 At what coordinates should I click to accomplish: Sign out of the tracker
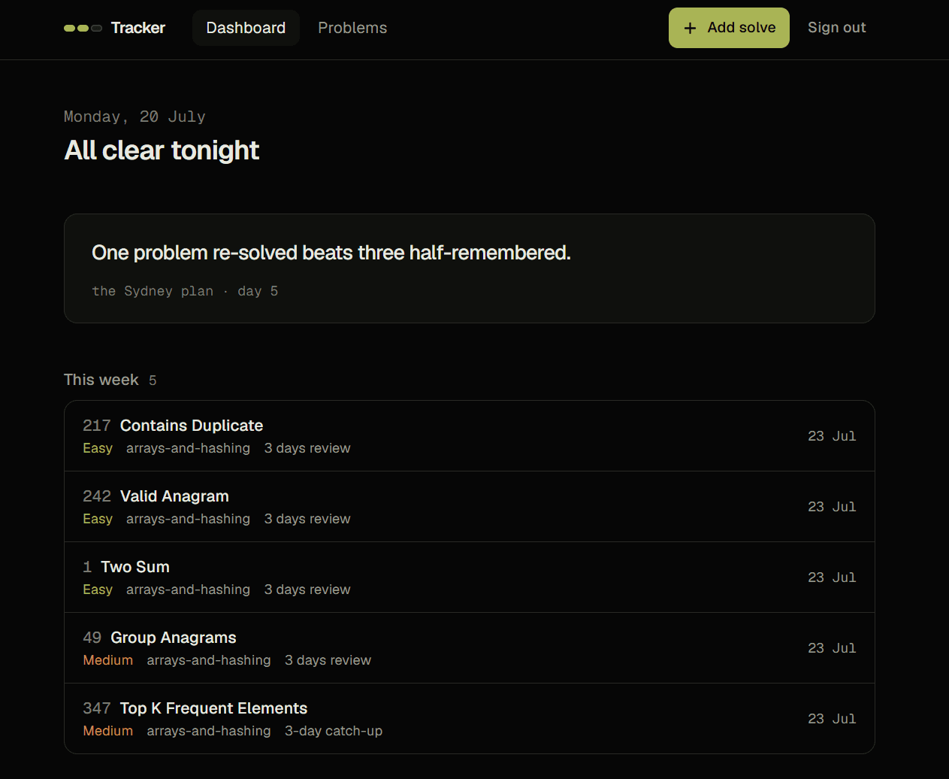point(836,28)
